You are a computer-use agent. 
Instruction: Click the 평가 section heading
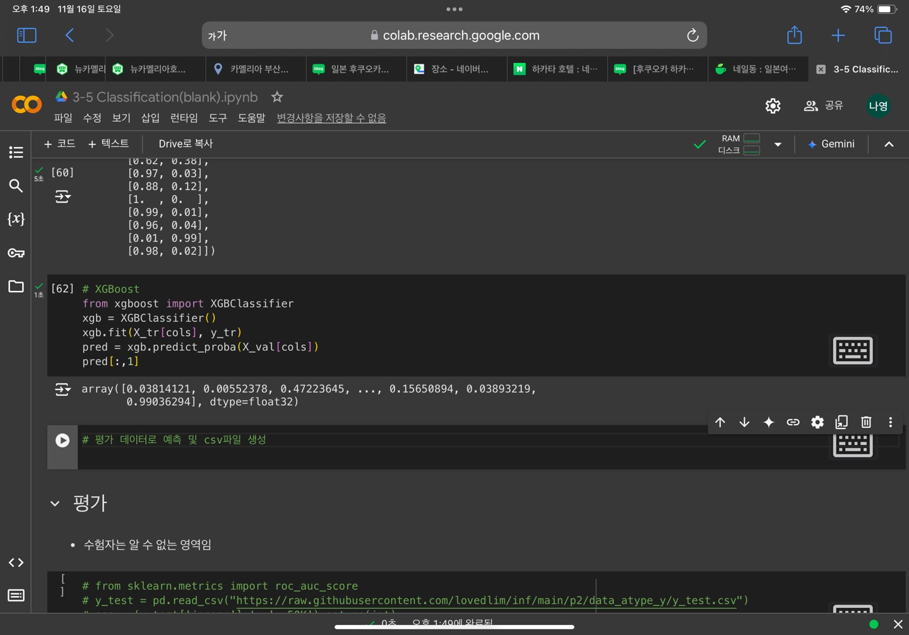[x=90, y=503]
